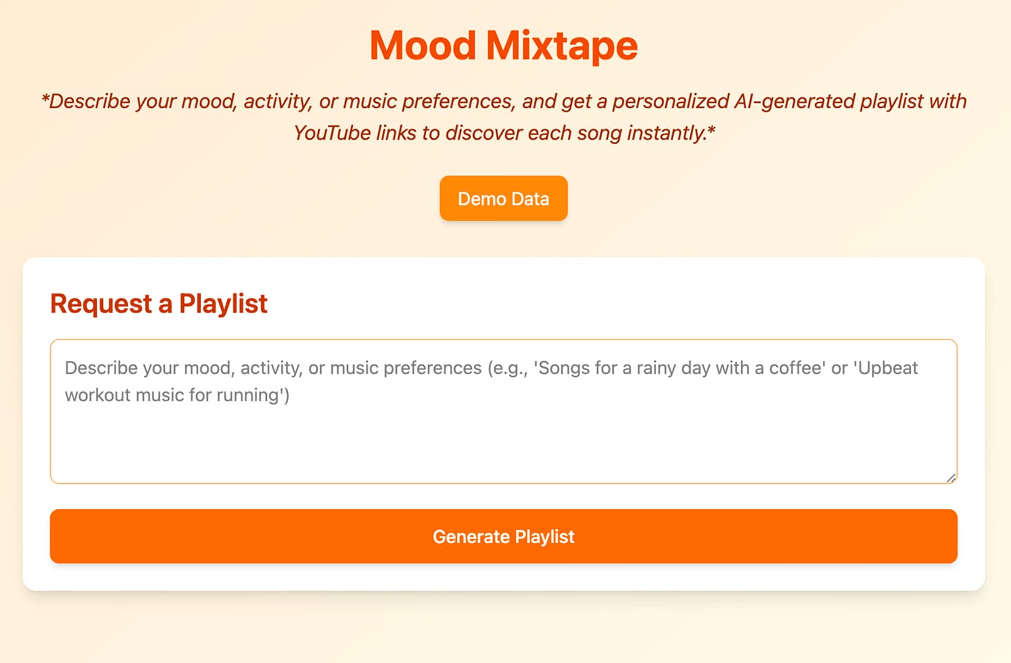Click the Demo Data button
This screenshot has width=1011, height=663.
coord(503,199)
